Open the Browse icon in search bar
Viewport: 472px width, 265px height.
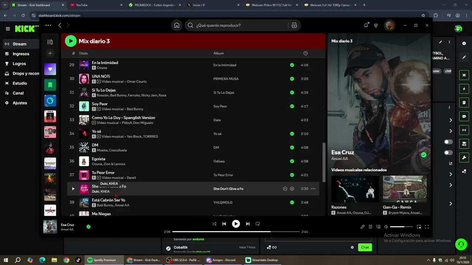(294, 25)
